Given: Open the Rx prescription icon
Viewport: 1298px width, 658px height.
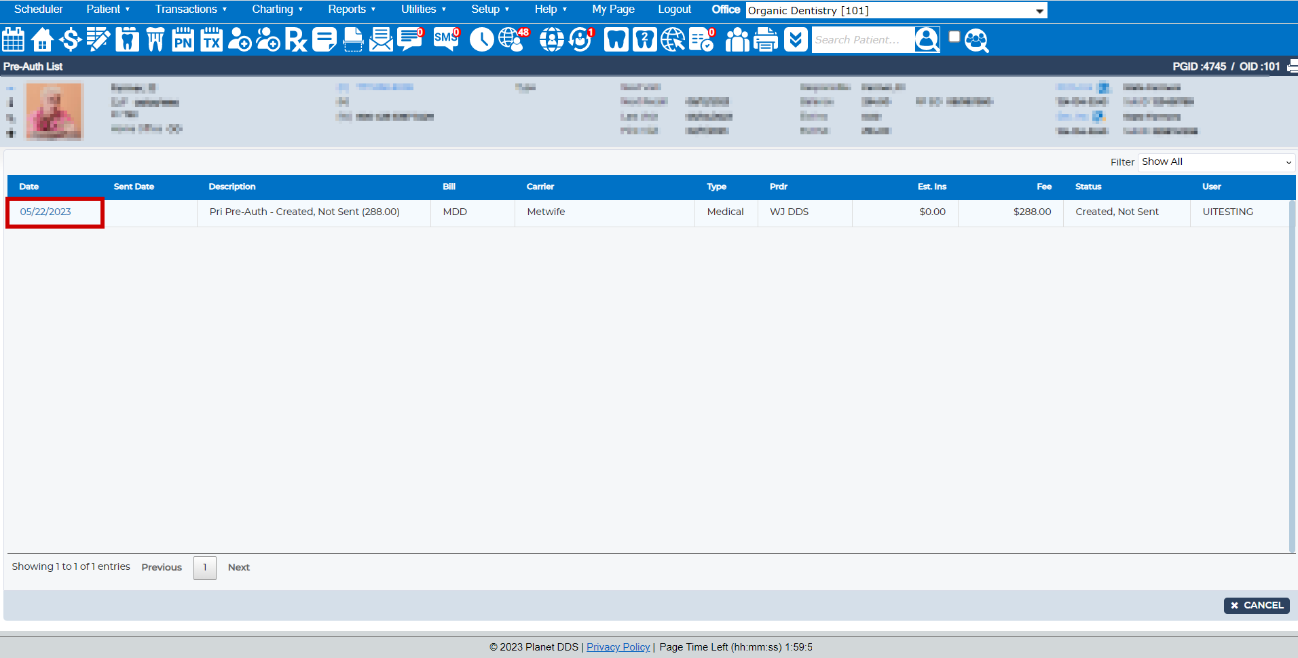Looking at the screenshot, I should point(296,40).
